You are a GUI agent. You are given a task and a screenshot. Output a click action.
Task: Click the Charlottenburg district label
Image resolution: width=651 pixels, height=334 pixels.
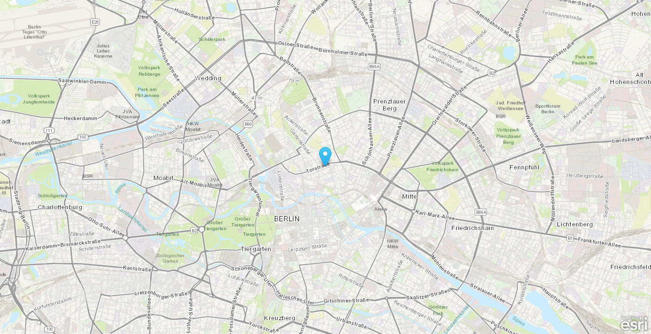pyautogui.click(x=60, y=207)
